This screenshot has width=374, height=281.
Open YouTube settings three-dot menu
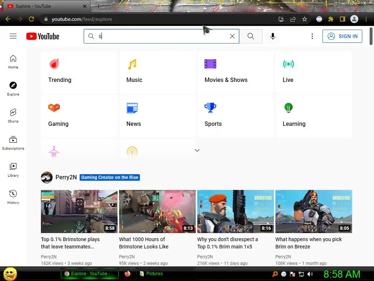coord(312,36)
